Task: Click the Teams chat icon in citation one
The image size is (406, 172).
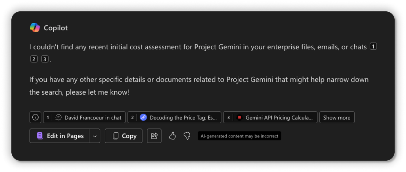Action: pos(59,117)
